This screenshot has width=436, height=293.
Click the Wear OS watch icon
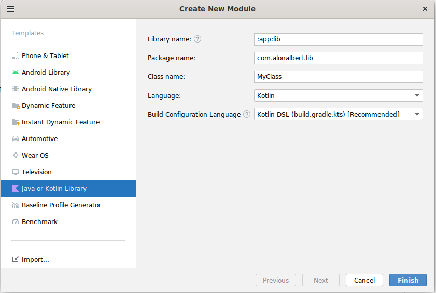coord(16,156)
